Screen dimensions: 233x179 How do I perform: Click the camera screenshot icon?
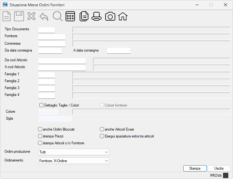click(110, 16)
